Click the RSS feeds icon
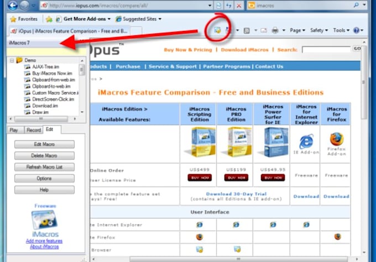The width and height of the screenshot is (376, 262). pyautogui.click(x=247, y=30)
